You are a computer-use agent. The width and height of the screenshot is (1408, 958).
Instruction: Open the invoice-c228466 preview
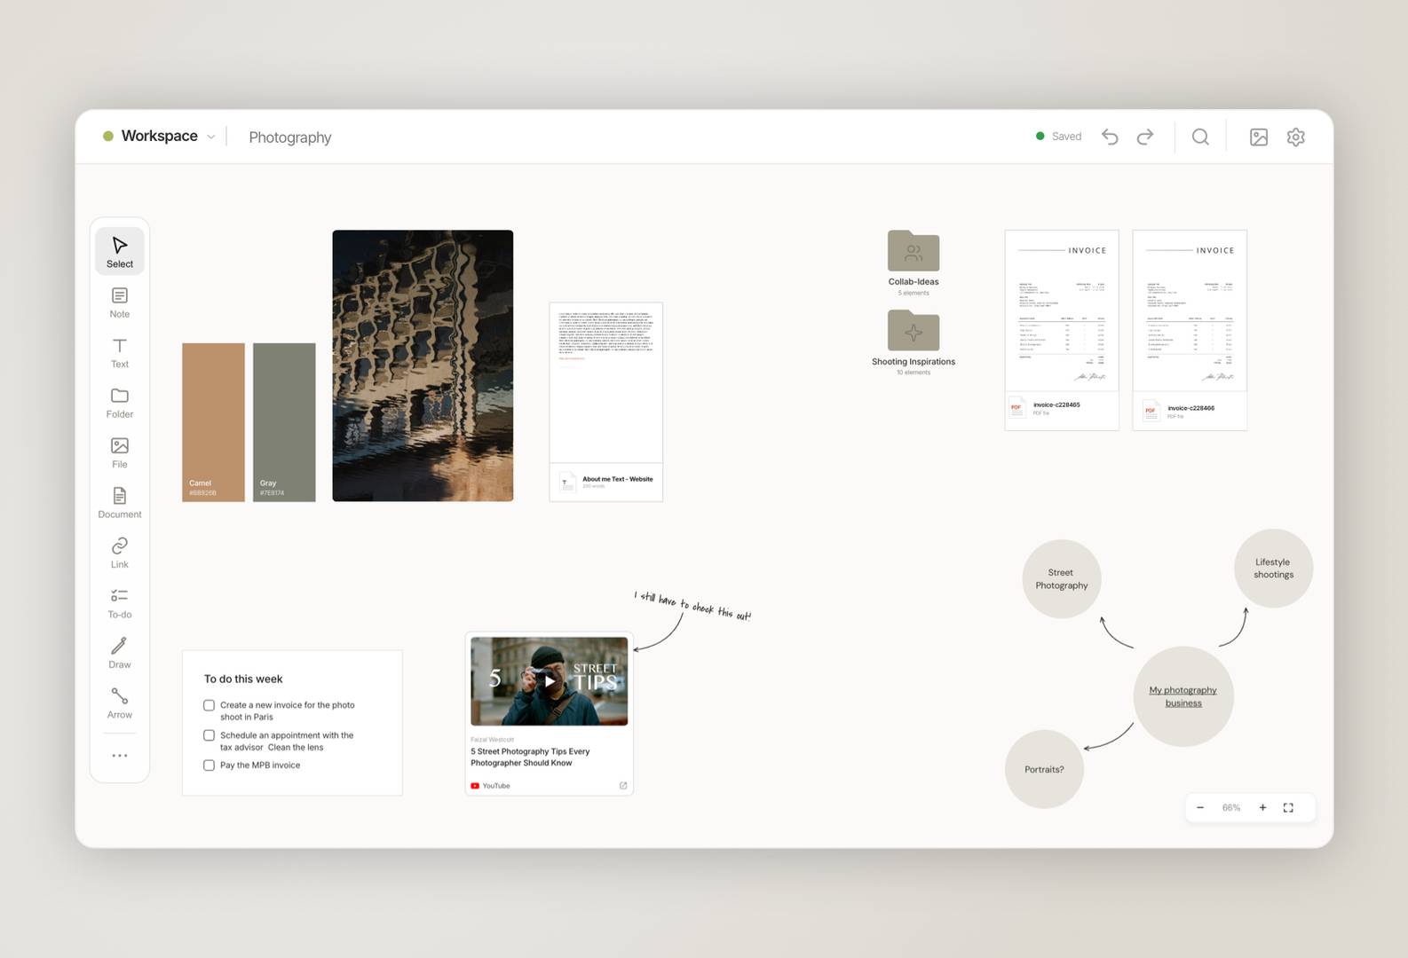tap(1190, 310)
